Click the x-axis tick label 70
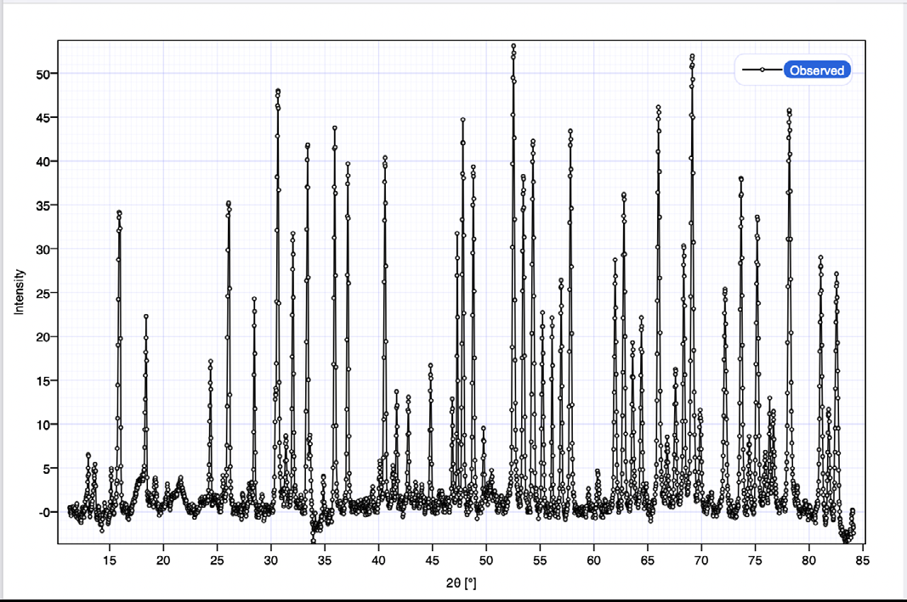 [x=701, y=560]
